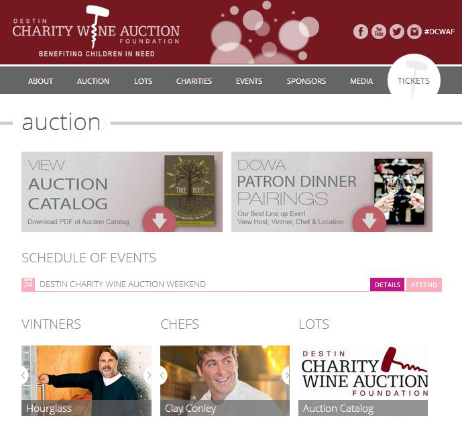Click the Auction Catalog download arrow

(x=160, y=219)
